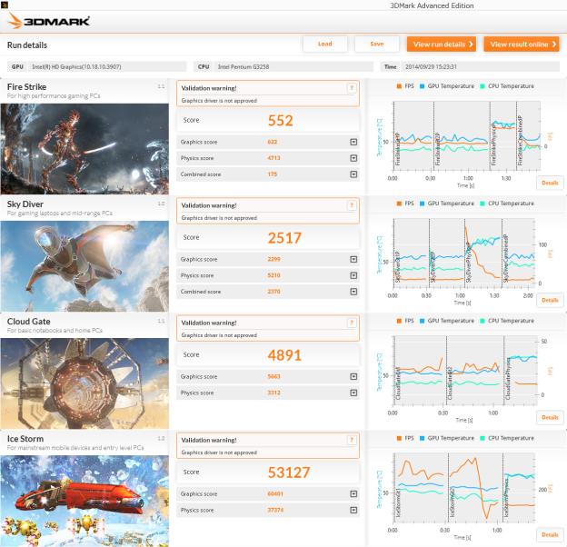567x547 pixels.
Task: Open Cloud Gate validation warning help icon
Action: [x=352, y=323]
